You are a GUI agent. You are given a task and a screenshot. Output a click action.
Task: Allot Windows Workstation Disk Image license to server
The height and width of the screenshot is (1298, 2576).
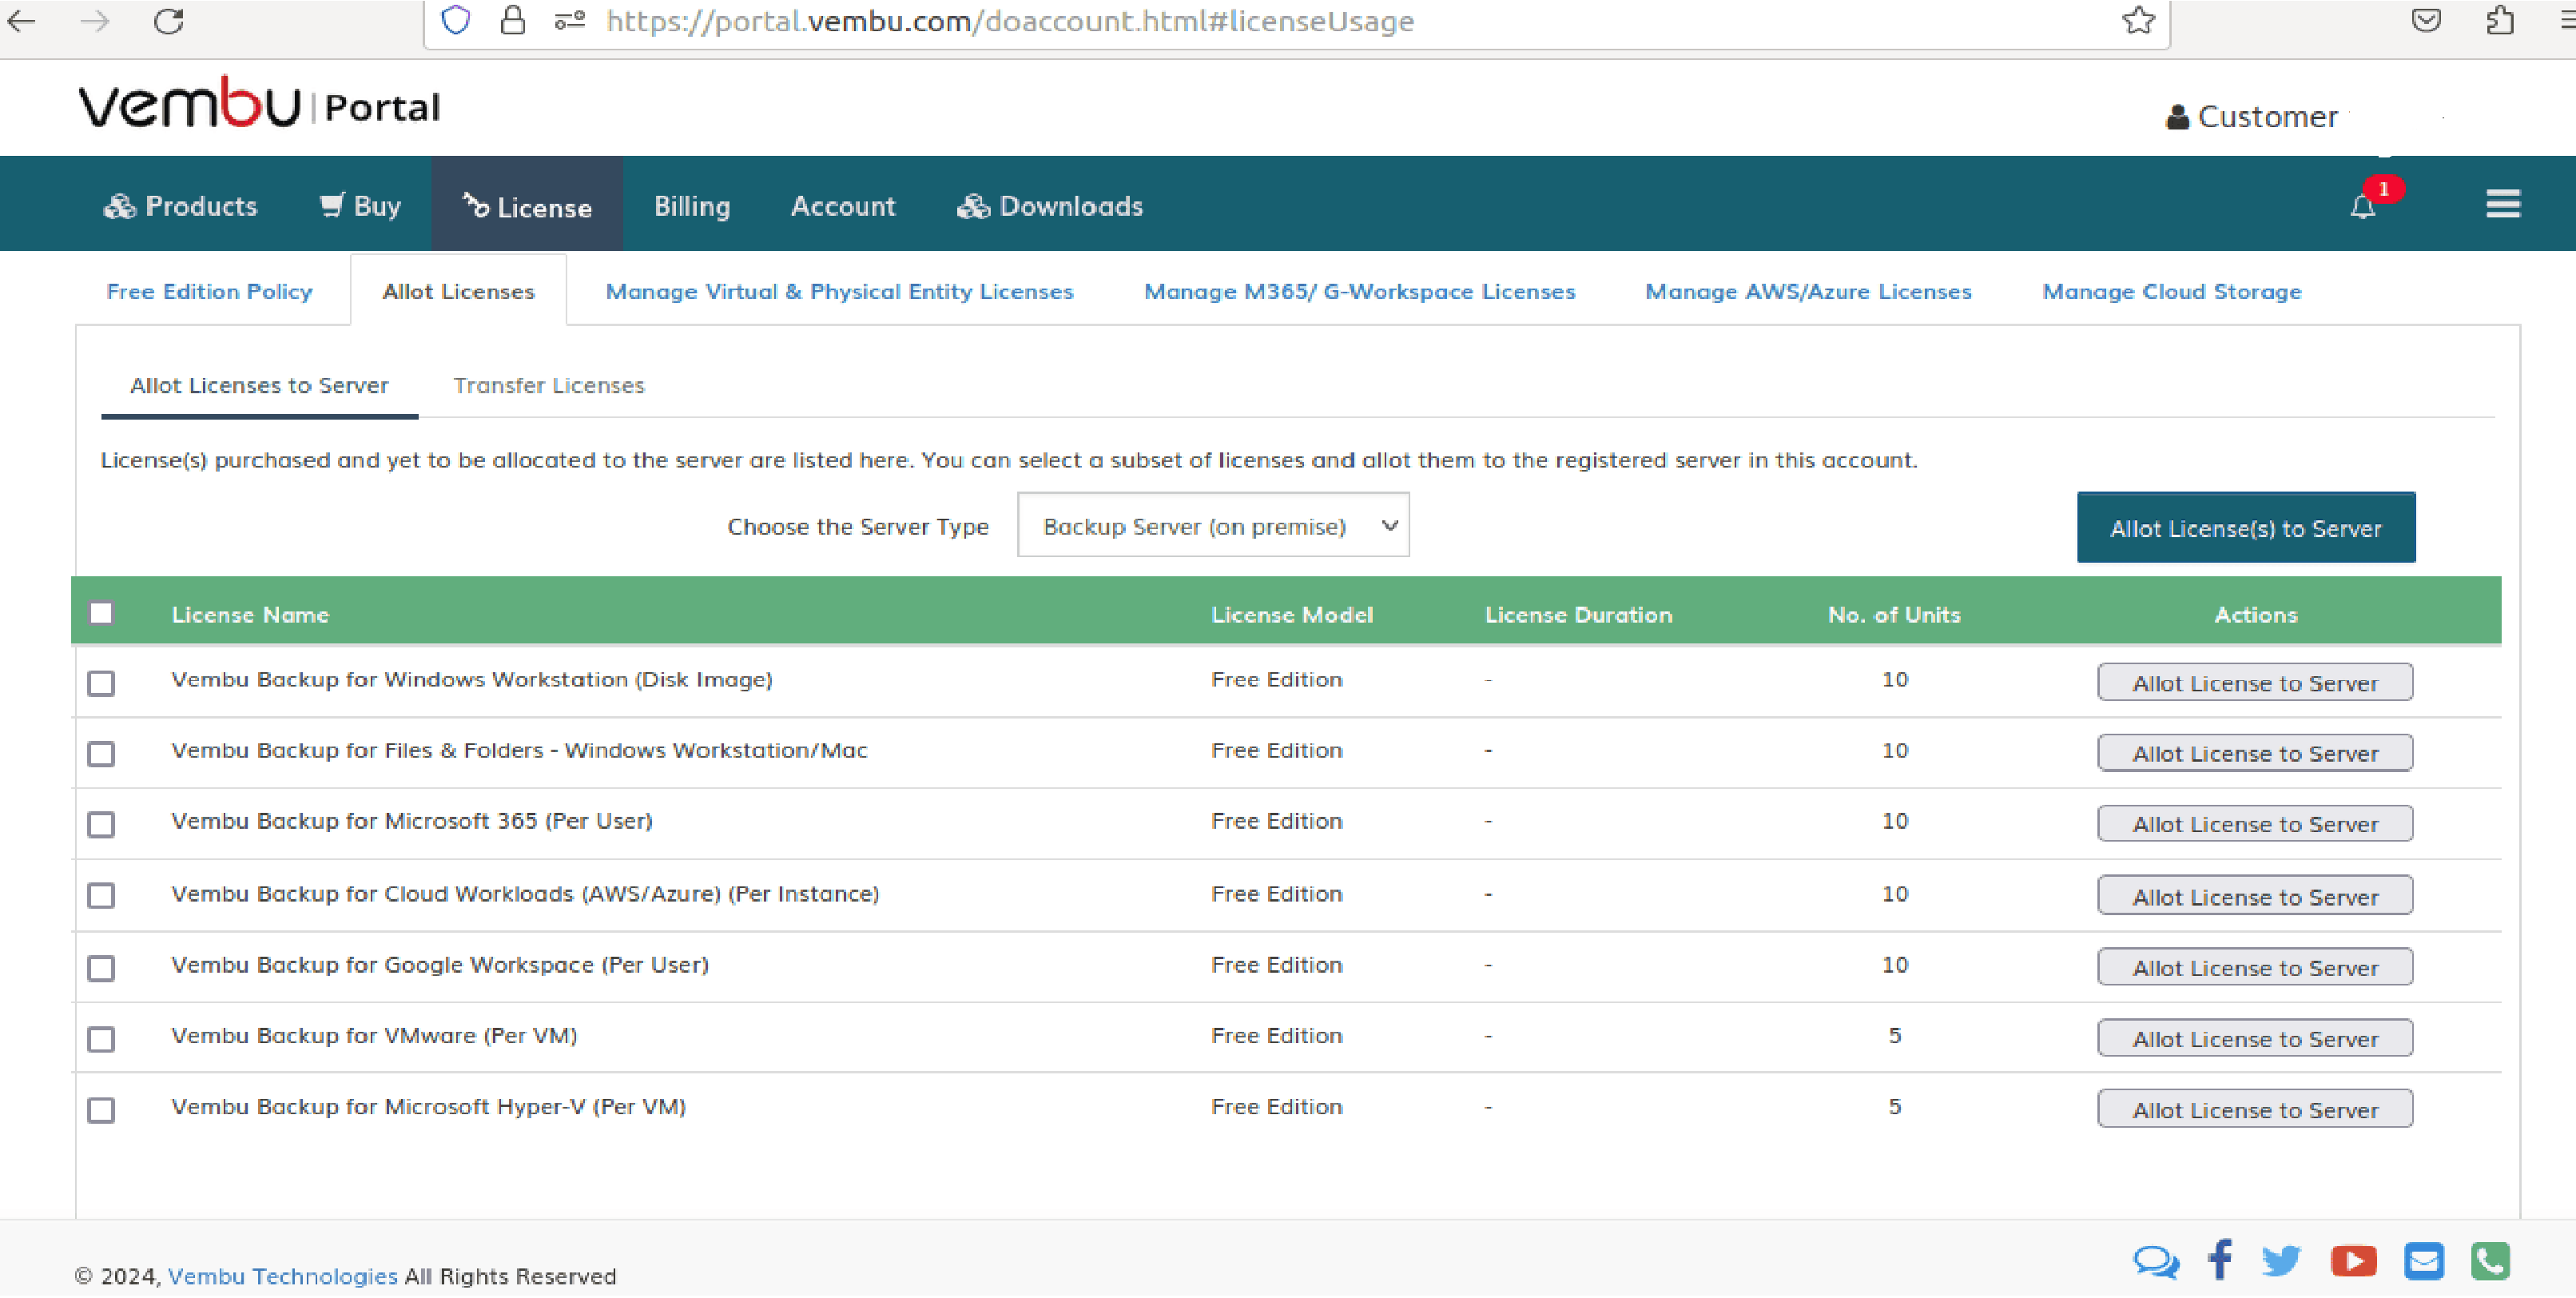pyautogui.click(x=2255, y=683)
